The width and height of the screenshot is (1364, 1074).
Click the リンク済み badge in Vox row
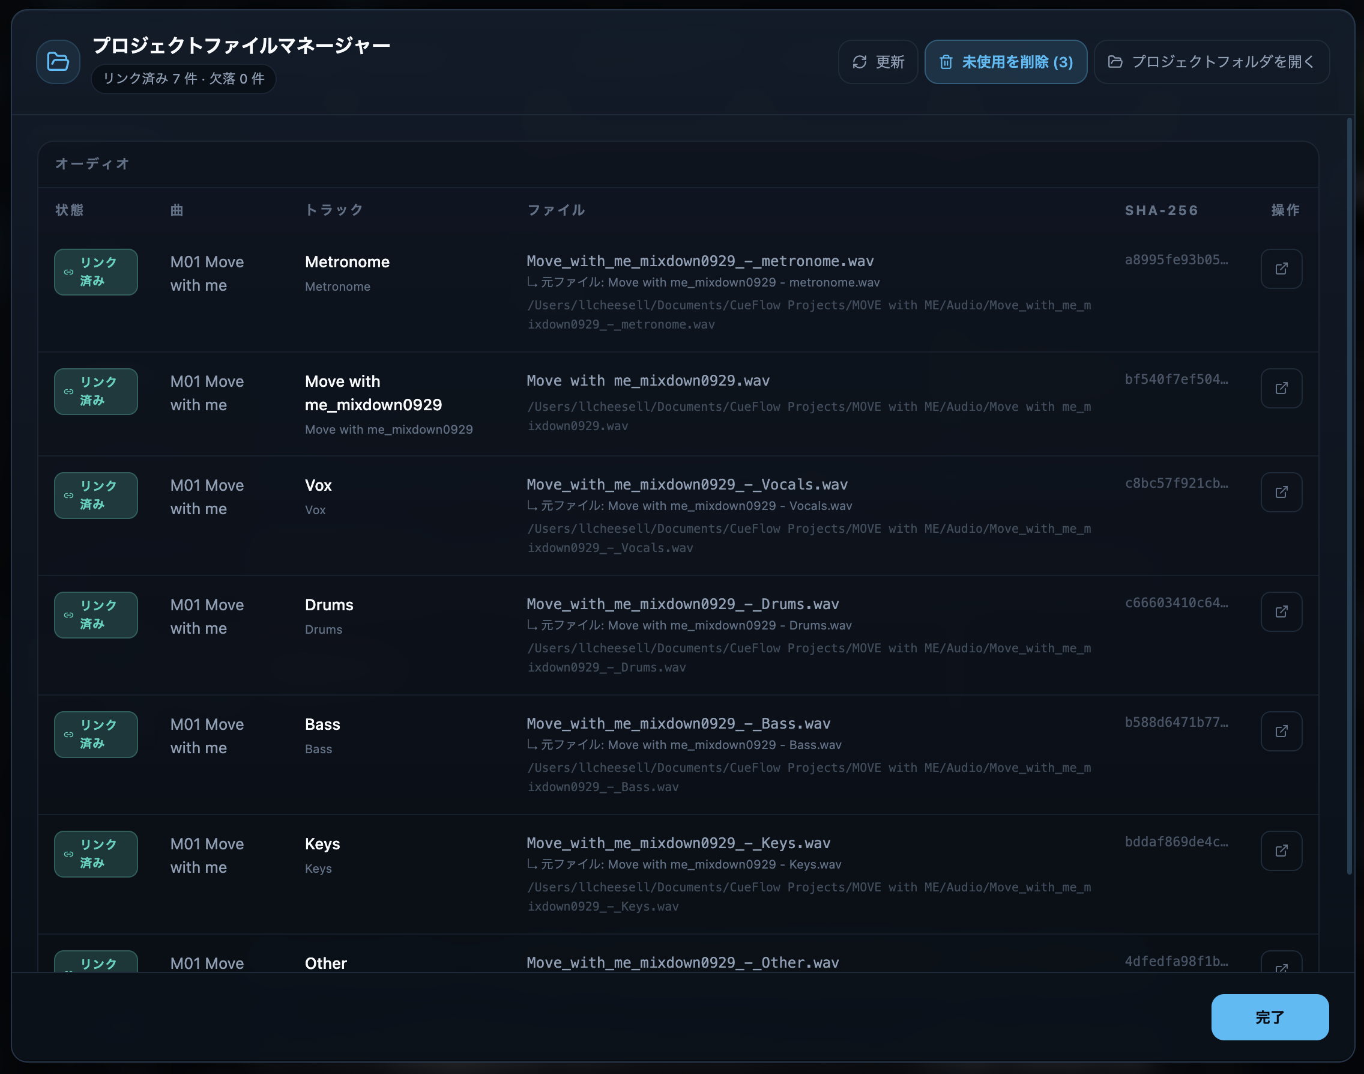[96, 496]
